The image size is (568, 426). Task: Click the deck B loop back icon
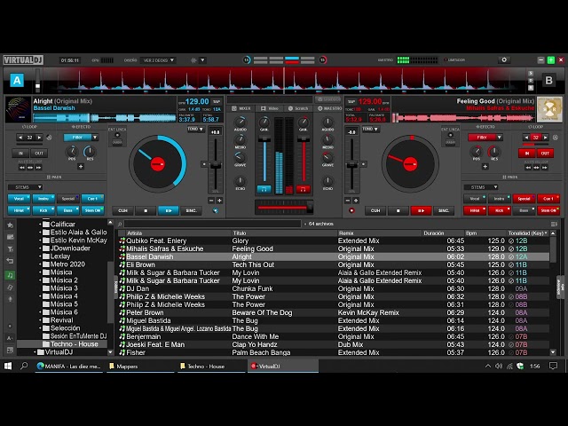click(x=555, y=138)
